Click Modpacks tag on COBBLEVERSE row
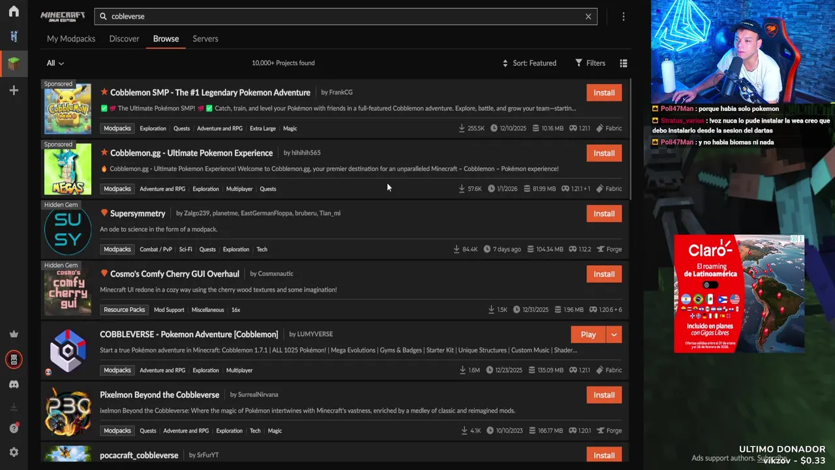This screenshot has height=470, width=835. pyautogui.click(x=117, y=370)
